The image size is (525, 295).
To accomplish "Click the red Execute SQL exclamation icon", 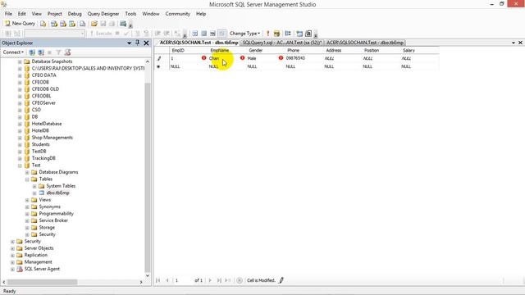I will point(268,34).
